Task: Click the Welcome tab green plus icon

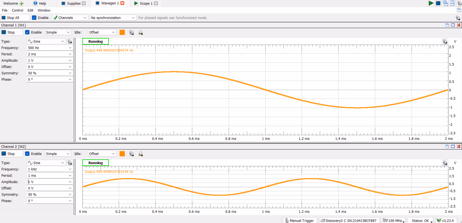Action: pos(21,3)
